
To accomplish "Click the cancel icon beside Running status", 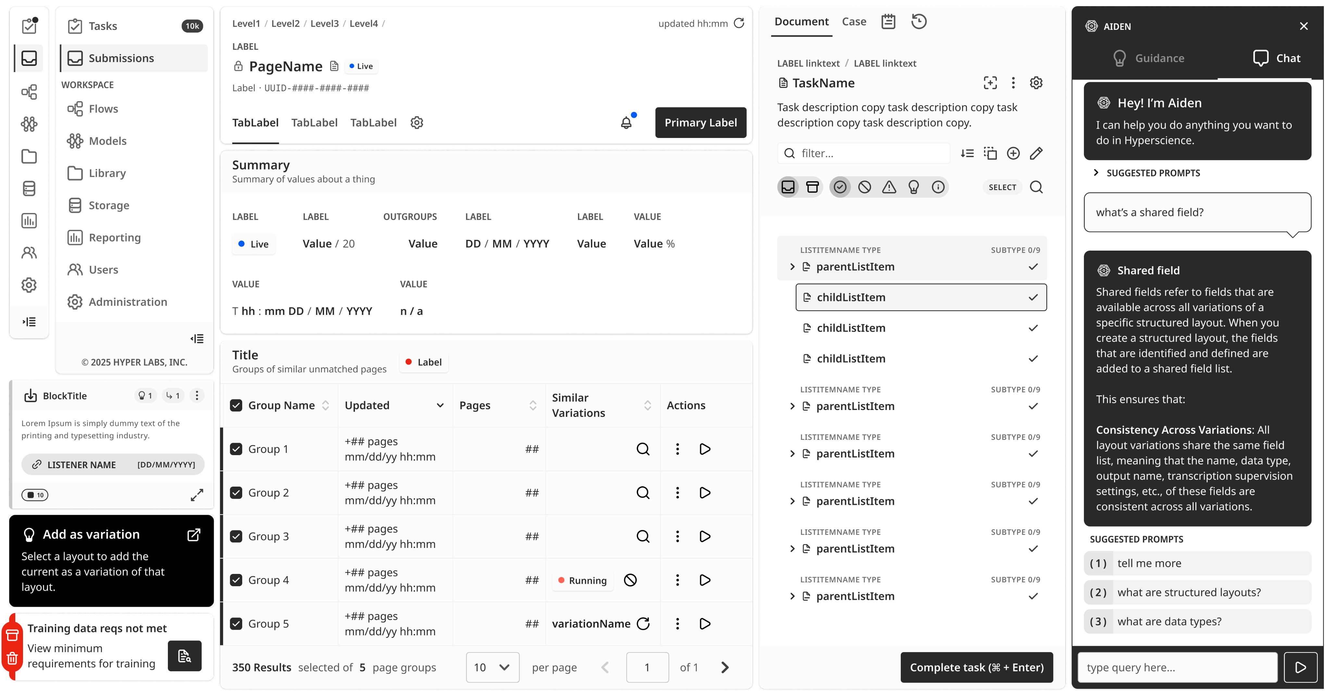I will (630, 580).
